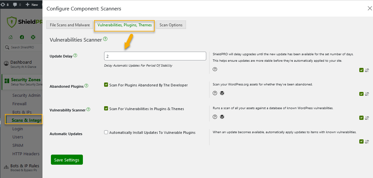This screenshot has width=373, height=178.
Task: Click the WordPress icon under Vulnerability Scanner description
Action: [222, 117]
